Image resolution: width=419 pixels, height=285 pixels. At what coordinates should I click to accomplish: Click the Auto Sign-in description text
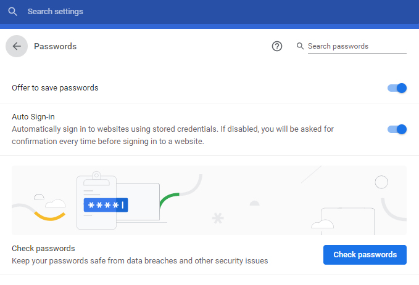point(173,135)
